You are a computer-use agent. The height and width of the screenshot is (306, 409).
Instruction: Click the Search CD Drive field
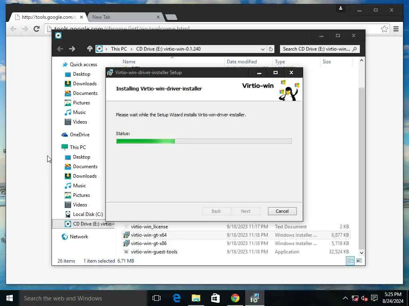[x=320, y=49]
